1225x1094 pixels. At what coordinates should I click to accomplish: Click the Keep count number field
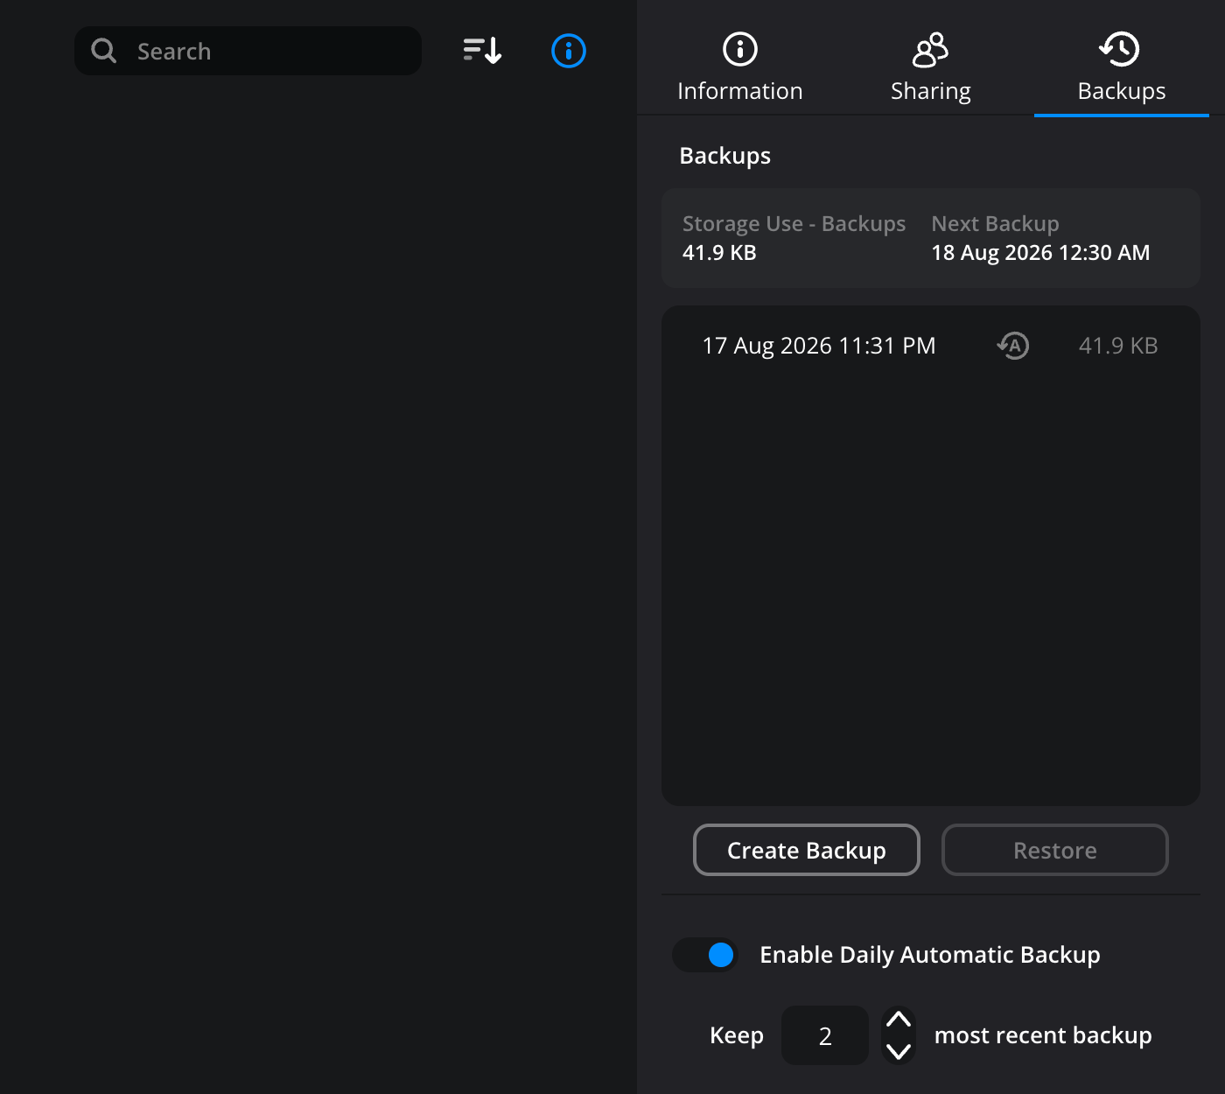pos(825,1035)
